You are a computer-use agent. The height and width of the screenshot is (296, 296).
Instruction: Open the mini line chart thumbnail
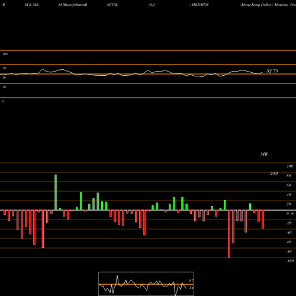point(146,284)
